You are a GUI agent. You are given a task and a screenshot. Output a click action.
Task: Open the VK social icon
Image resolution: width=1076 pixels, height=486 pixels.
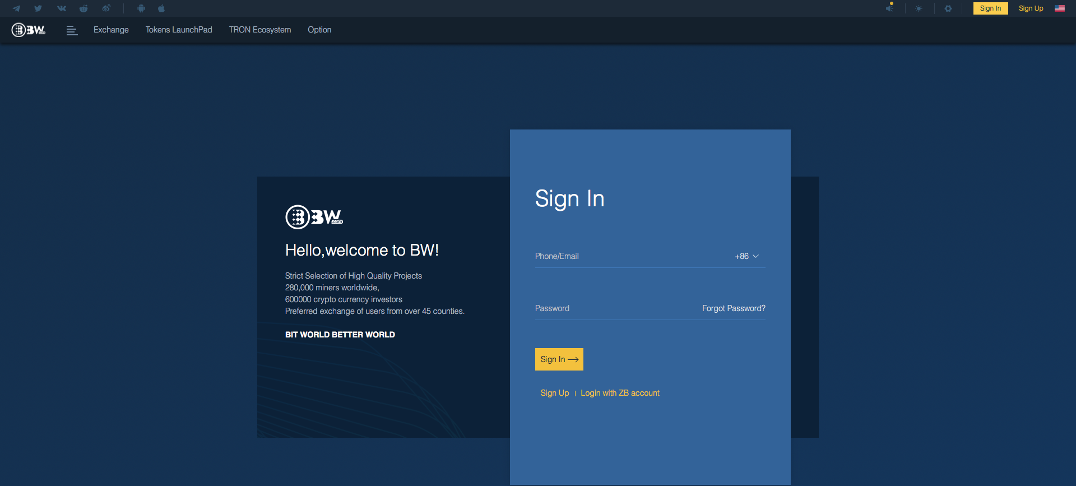tap(62, 8)
